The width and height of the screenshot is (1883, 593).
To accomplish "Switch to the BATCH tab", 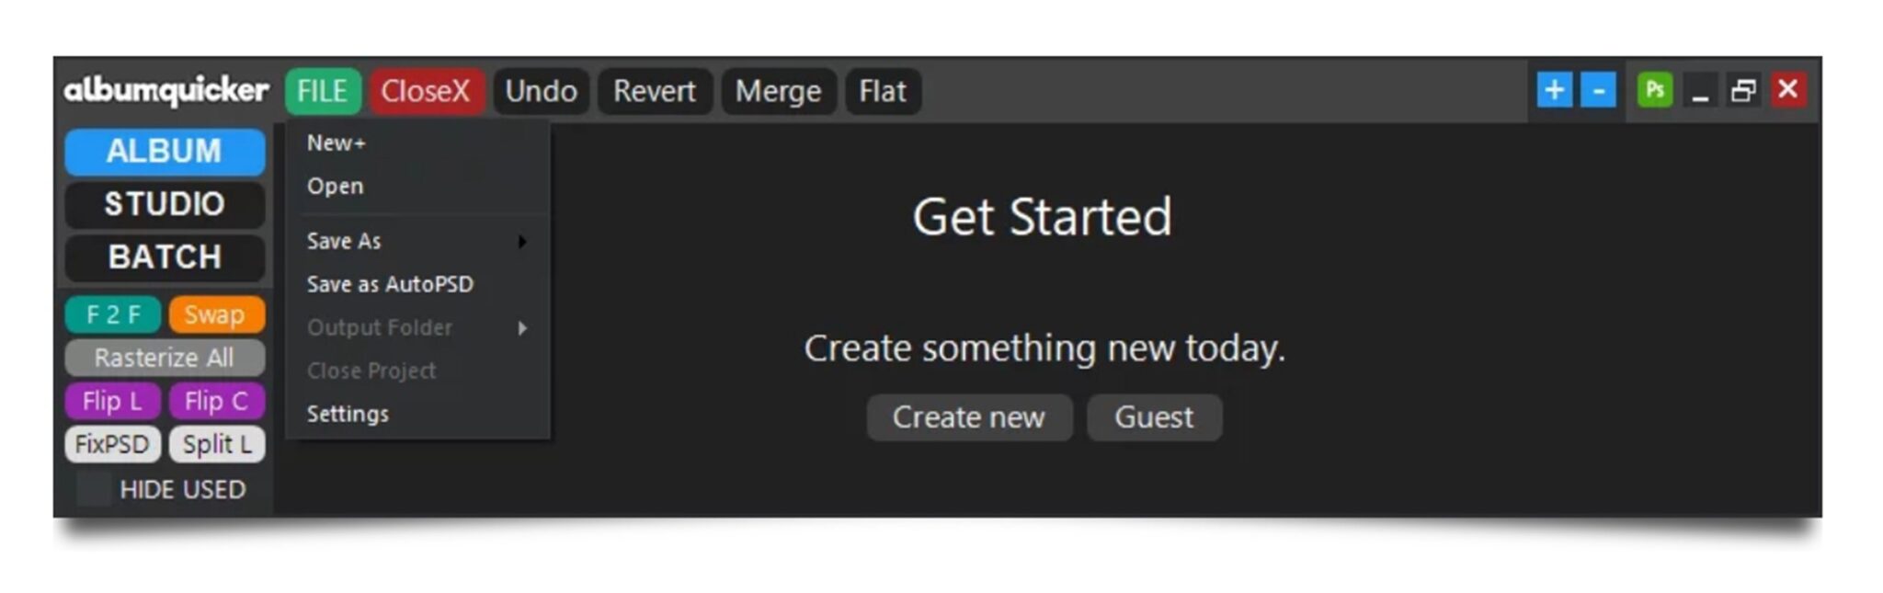I will [x=165, y=257].
